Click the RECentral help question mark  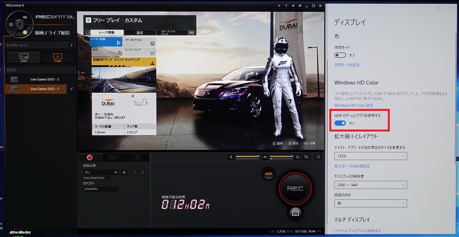[286, 6]
